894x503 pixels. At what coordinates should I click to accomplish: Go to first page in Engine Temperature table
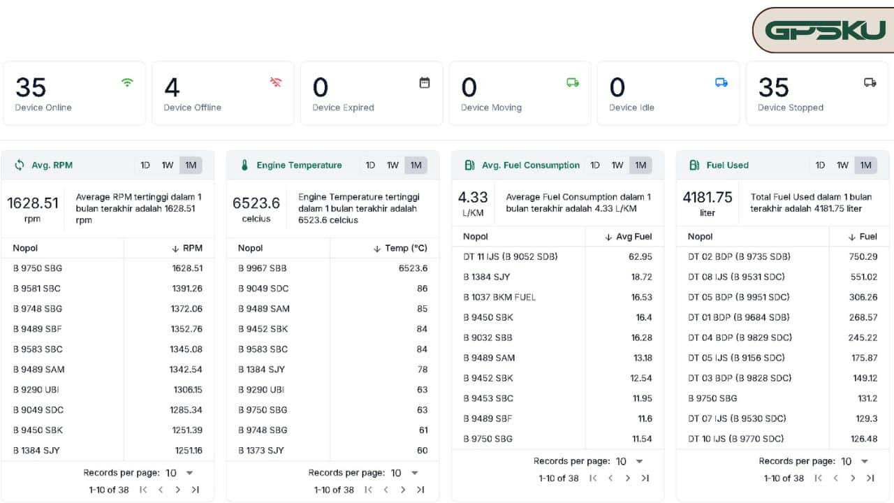coord(368,490)
